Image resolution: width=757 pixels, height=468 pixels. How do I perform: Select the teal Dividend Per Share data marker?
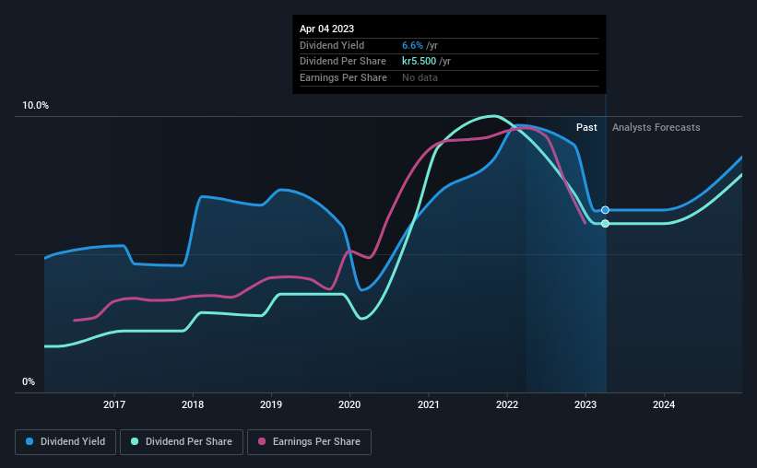point(605,223)
